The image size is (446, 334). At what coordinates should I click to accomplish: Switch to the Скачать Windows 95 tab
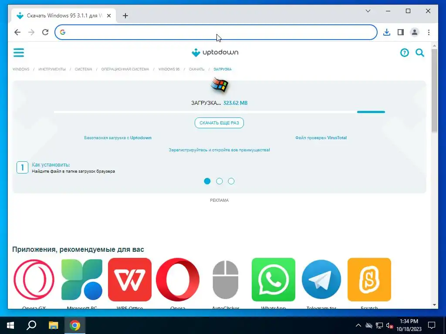[64, 16]
